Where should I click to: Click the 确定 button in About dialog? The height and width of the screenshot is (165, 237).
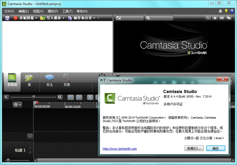[215, 148]
